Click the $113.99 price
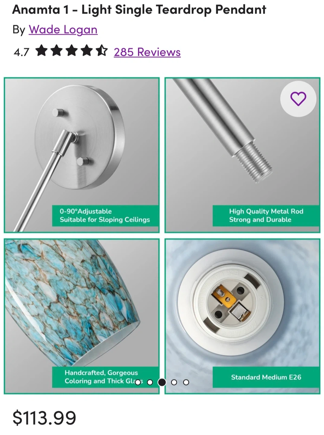 coord(44,418)
